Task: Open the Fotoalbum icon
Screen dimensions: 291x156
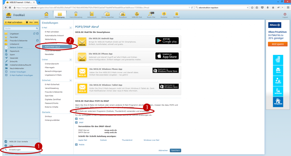Action: point(123,15)
